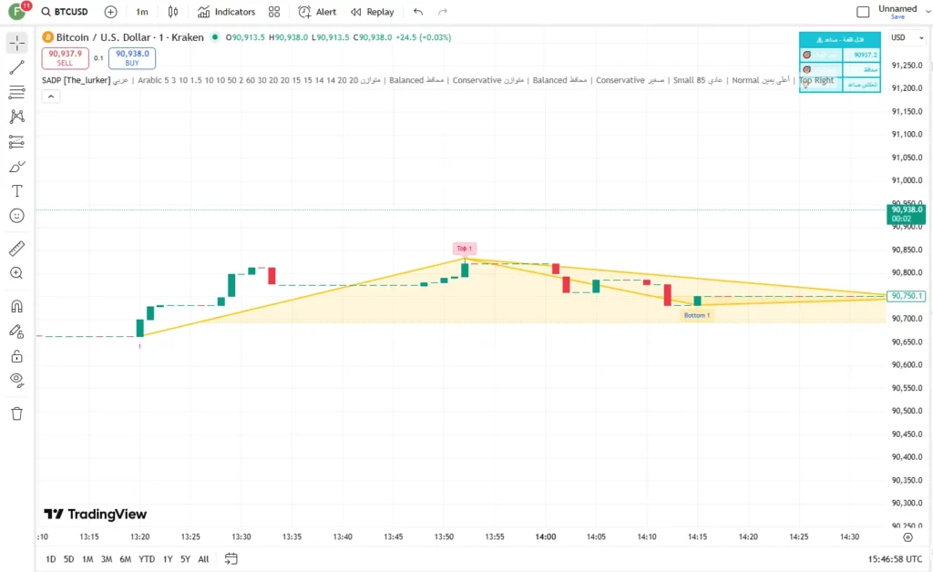Viewport: 933px width, 572px height.
Task: Open candlestick chart type menu
Action: [172, 12]
